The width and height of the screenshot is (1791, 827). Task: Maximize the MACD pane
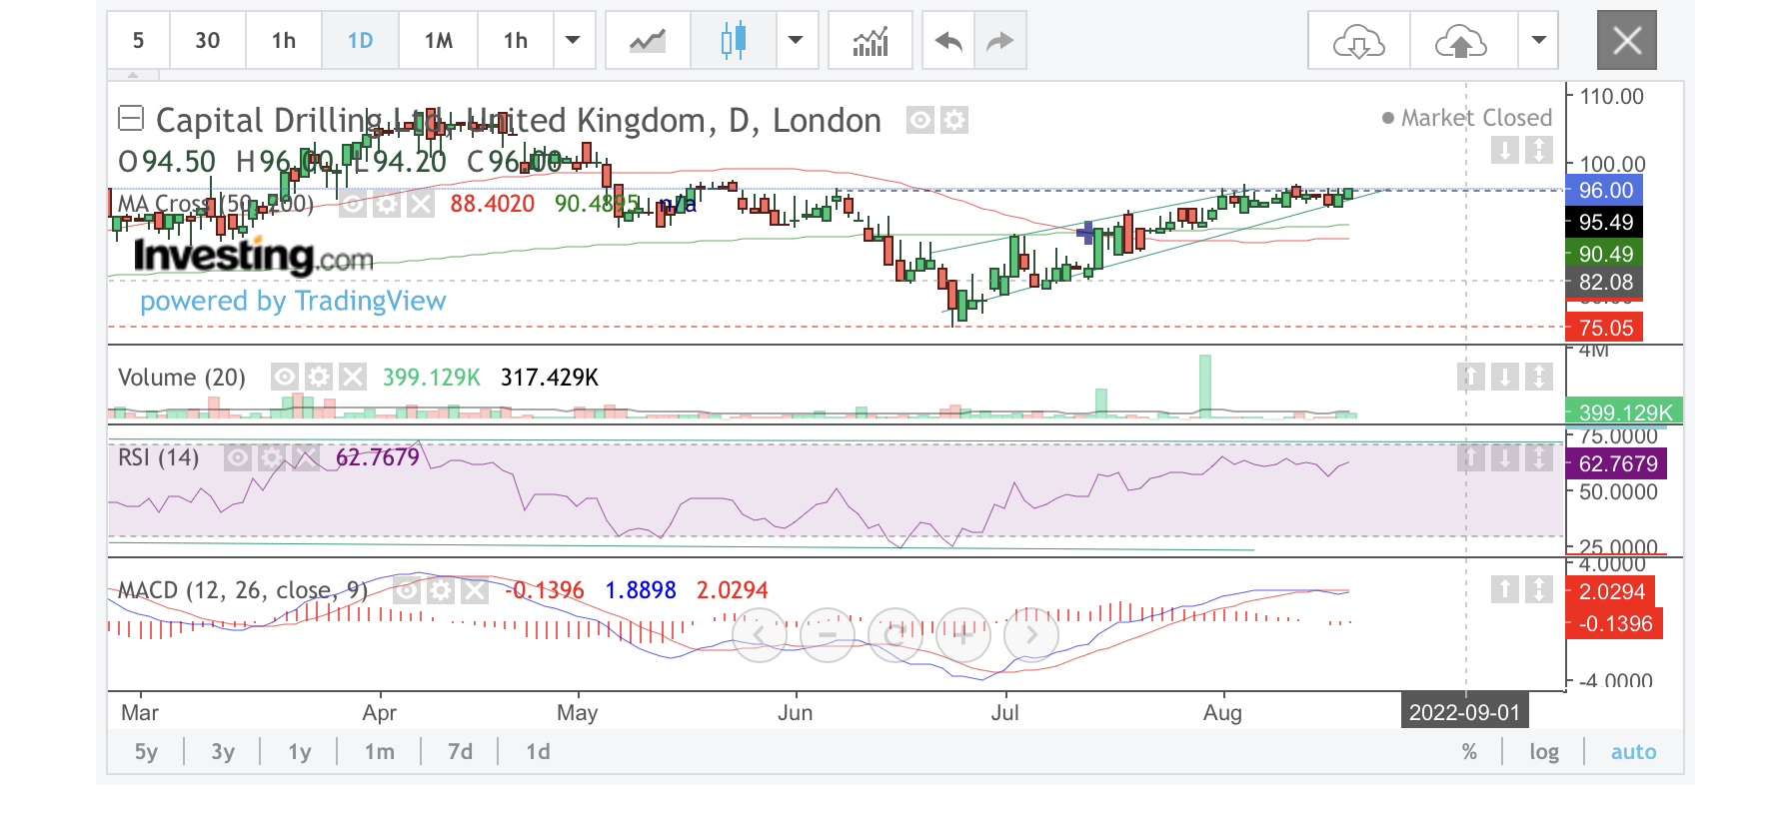tap(1539, 589)
